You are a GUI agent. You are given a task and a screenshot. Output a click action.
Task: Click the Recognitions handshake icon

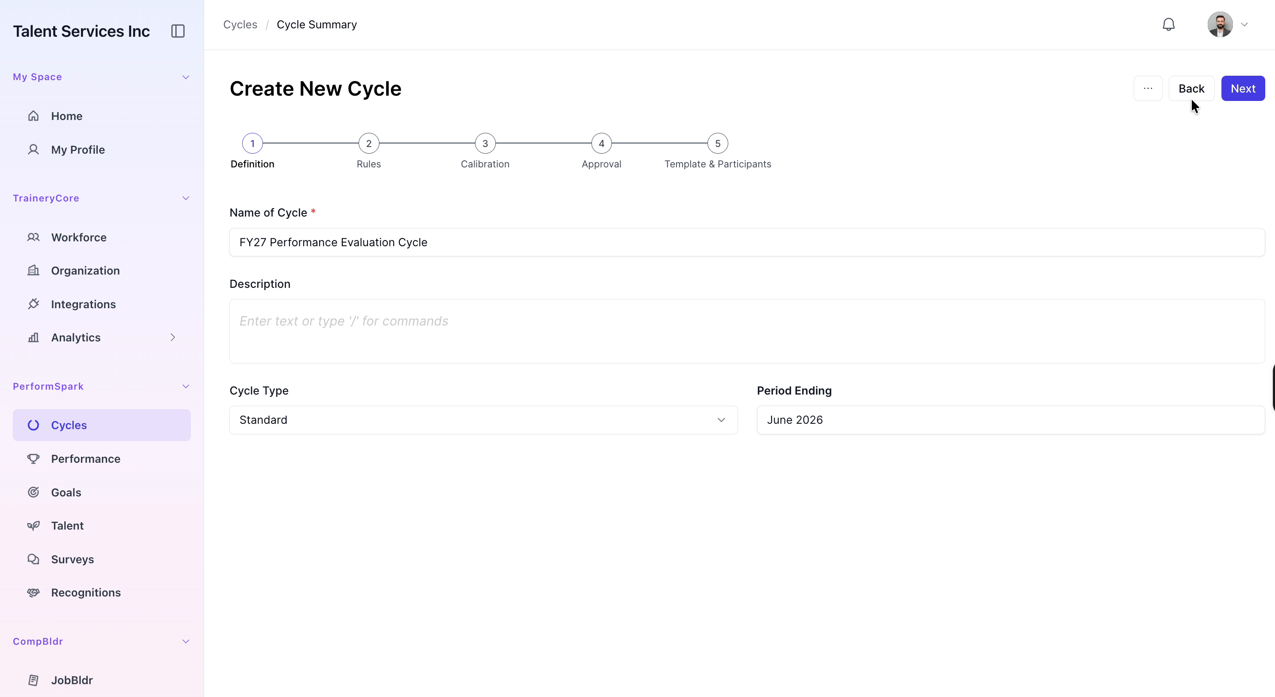point(33,592)
